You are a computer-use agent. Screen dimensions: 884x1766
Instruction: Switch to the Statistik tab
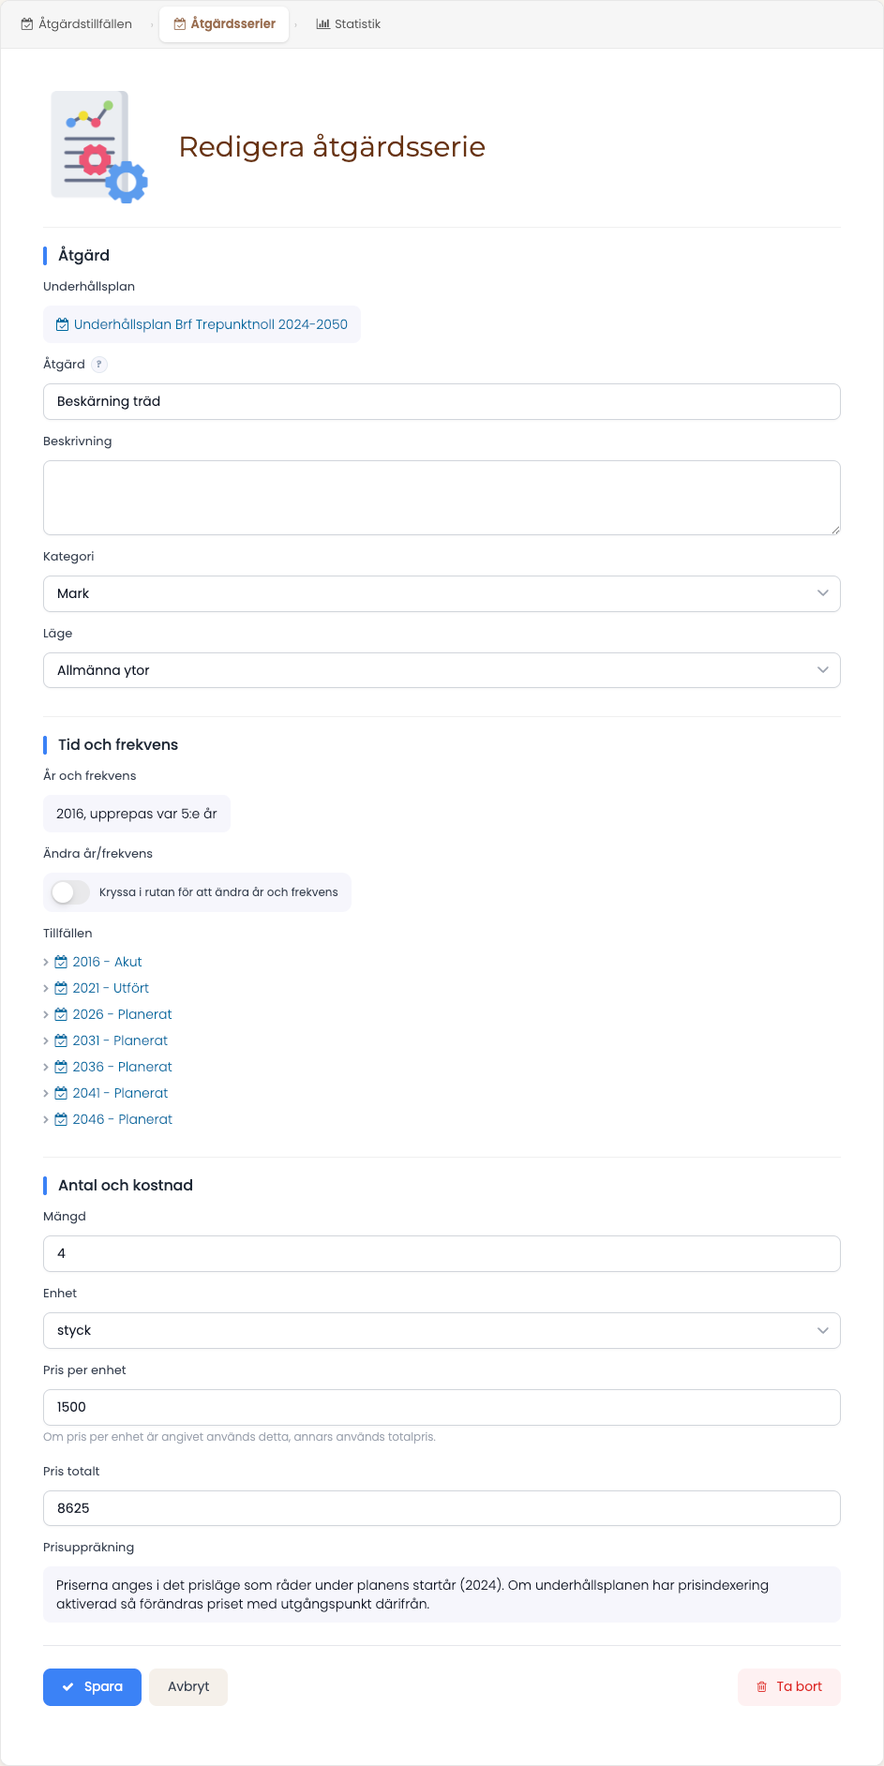tap(349, 24)
